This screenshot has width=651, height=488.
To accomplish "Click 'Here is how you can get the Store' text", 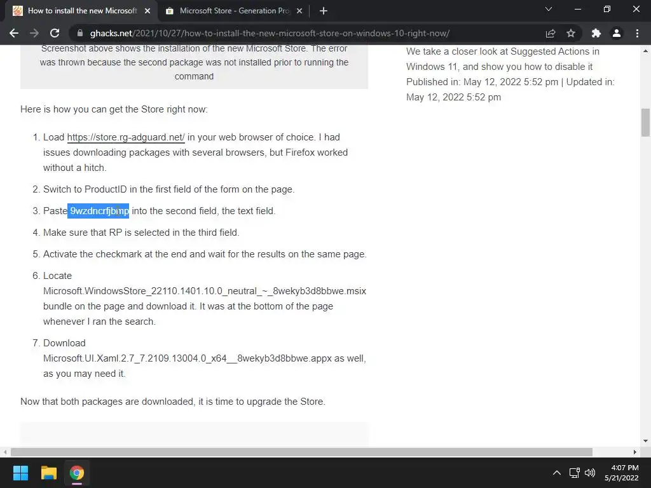I will (x=114, y=109).
